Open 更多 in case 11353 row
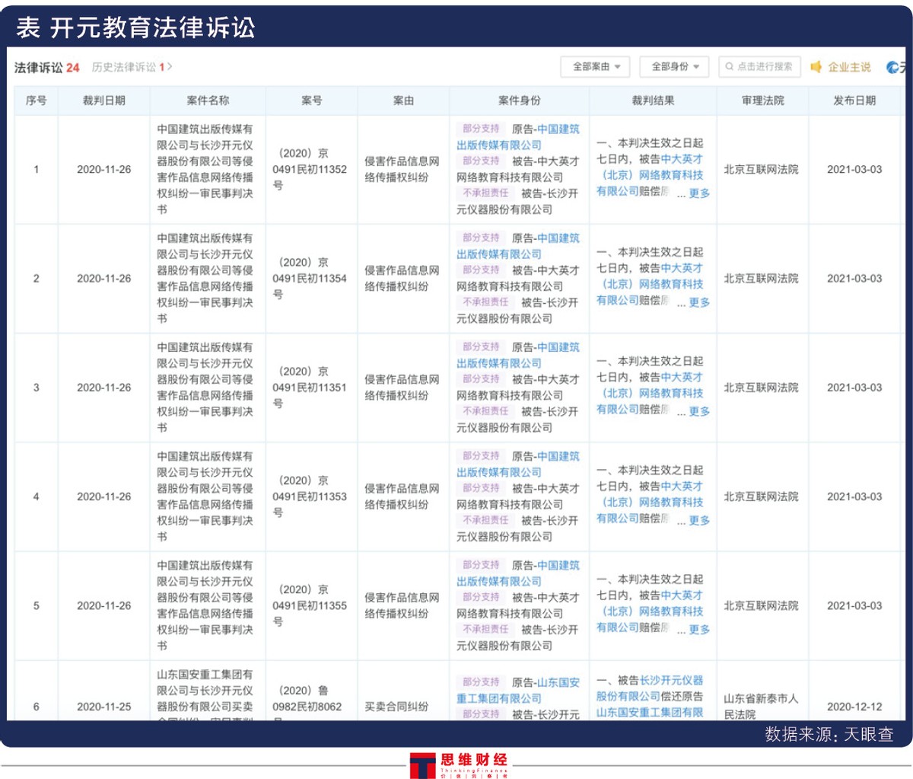Image resolution: width=913 pixels, height=779 pixels. [698, 521]
